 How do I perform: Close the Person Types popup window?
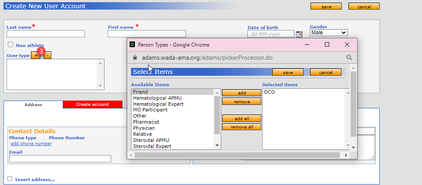(347, 45)
